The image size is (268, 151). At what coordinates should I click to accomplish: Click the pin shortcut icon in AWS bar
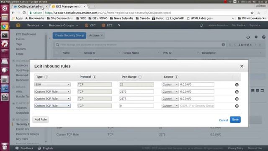pyautogui.click(x=119, y=25)
